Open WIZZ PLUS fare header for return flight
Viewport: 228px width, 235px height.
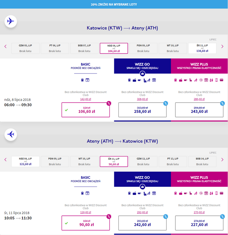(199, 179)
